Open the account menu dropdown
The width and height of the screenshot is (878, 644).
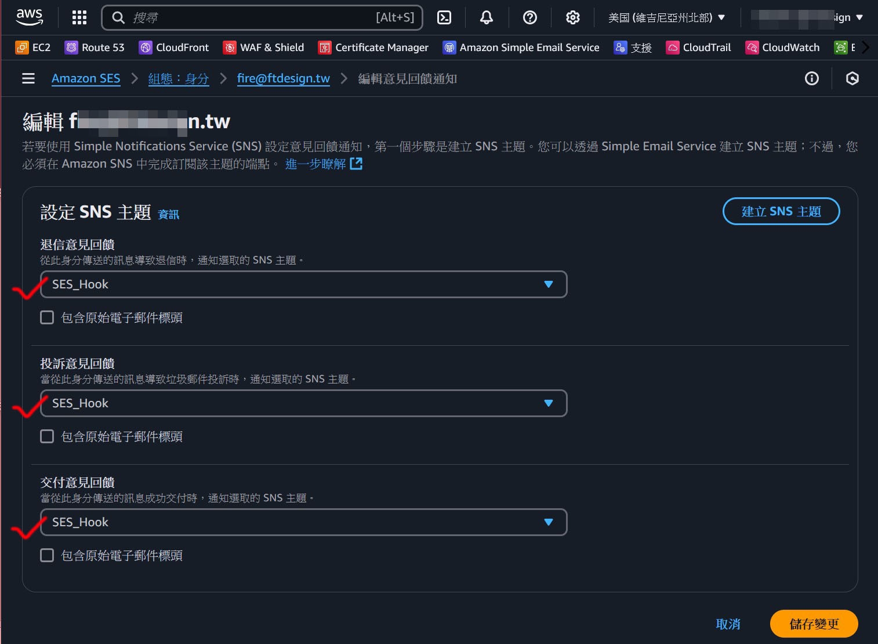[x=807, y=17]
